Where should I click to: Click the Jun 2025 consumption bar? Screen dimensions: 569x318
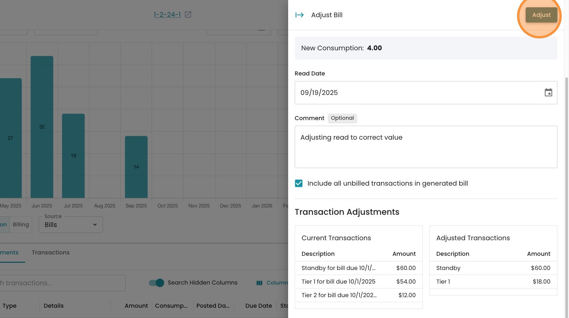(42, 127)
